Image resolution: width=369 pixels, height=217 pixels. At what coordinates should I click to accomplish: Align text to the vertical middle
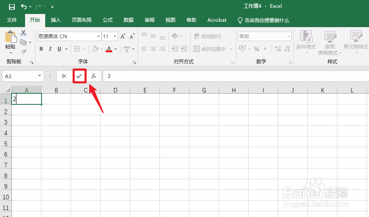(153, 36)
